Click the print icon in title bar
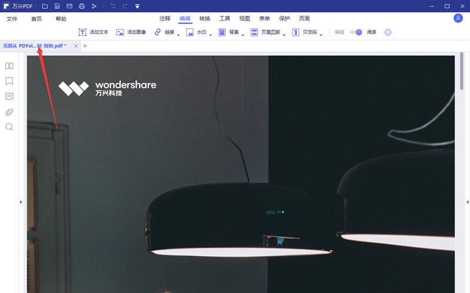470x293 pixels. pos(82,6)
